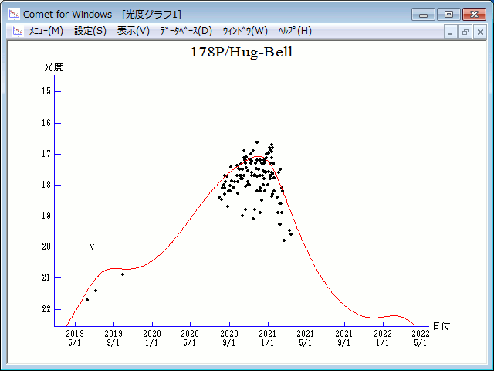Click the magnitude 21 axis label

46,277
